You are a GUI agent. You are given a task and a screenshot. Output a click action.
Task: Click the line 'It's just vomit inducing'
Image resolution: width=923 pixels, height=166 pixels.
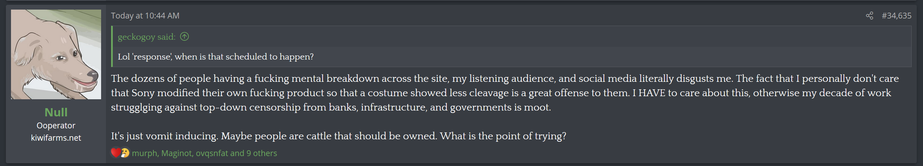(x=338, y=136)
